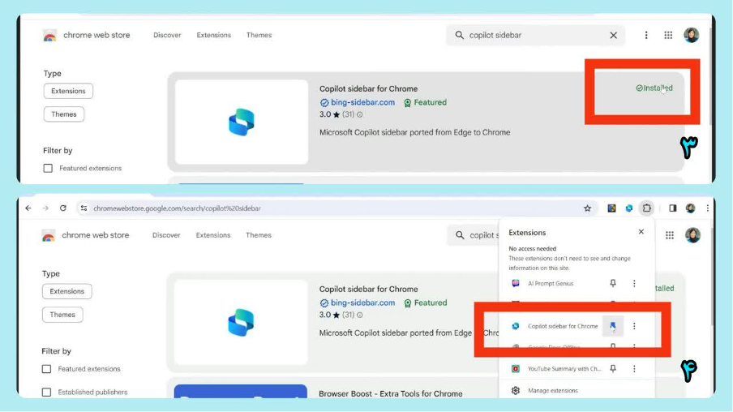This screenshot has width=733, height=412.
Task: Click the rating info icon in bottom result
Action: [360, 315]
